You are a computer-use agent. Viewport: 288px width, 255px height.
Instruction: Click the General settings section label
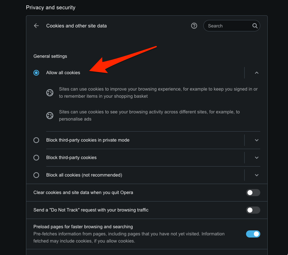[x=50, y=56]
